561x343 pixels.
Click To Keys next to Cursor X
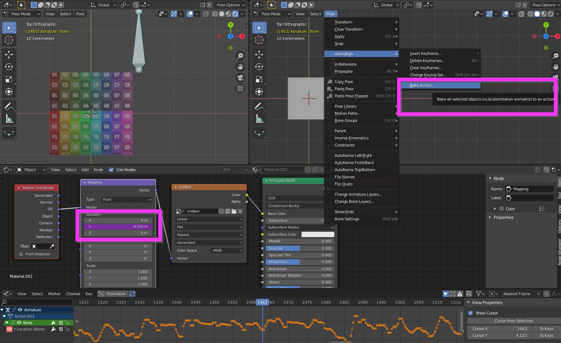click(546, 329)
